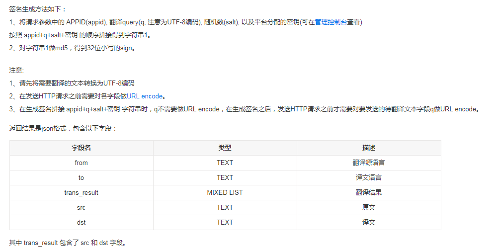
Task: Click the MIXED LIST type cell
Action: (x=225, y=193)
